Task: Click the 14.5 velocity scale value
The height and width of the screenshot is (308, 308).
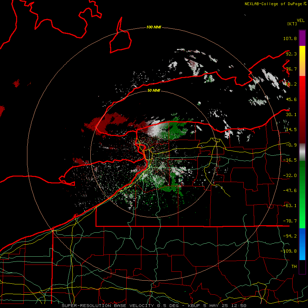Action: (x=291, y=129)
